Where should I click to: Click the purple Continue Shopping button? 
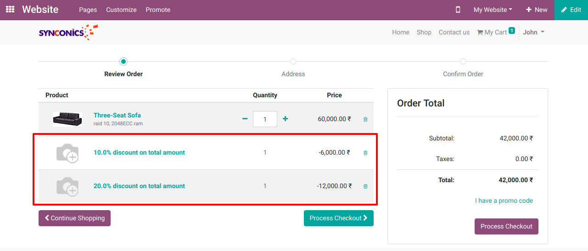[74, 218]
